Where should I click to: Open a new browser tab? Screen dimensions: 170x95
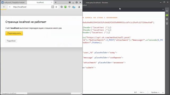point(56,2)
